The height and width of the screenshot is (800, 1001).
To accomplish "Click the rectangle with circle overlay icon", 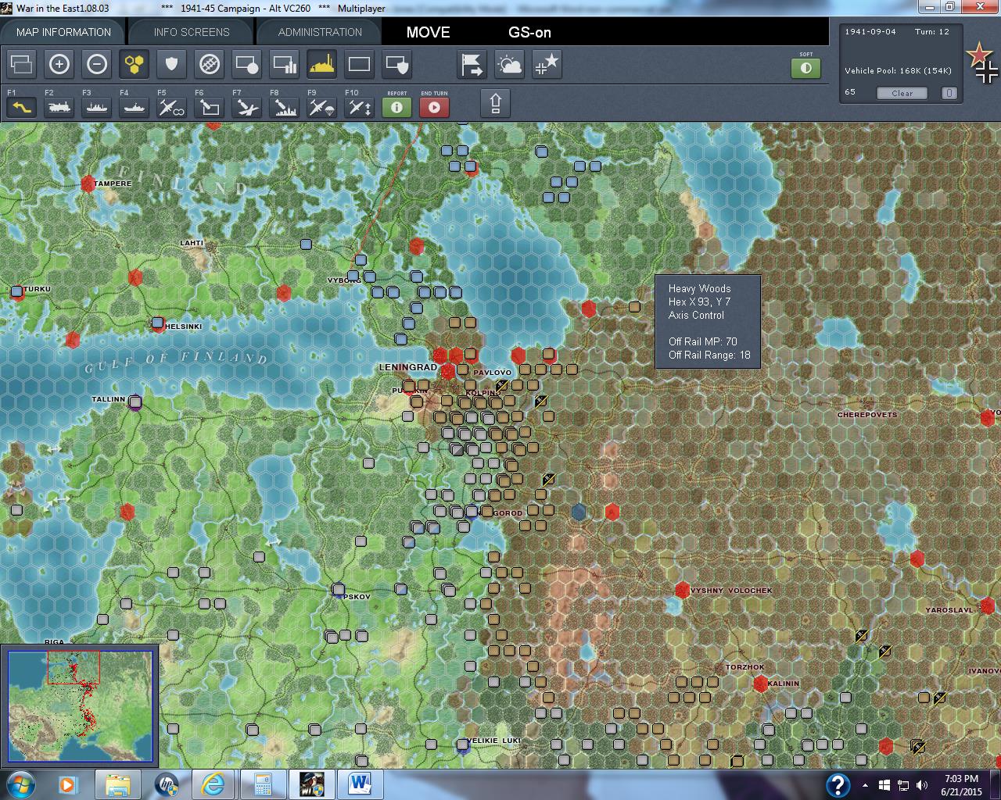I will [x=247, y=64].
